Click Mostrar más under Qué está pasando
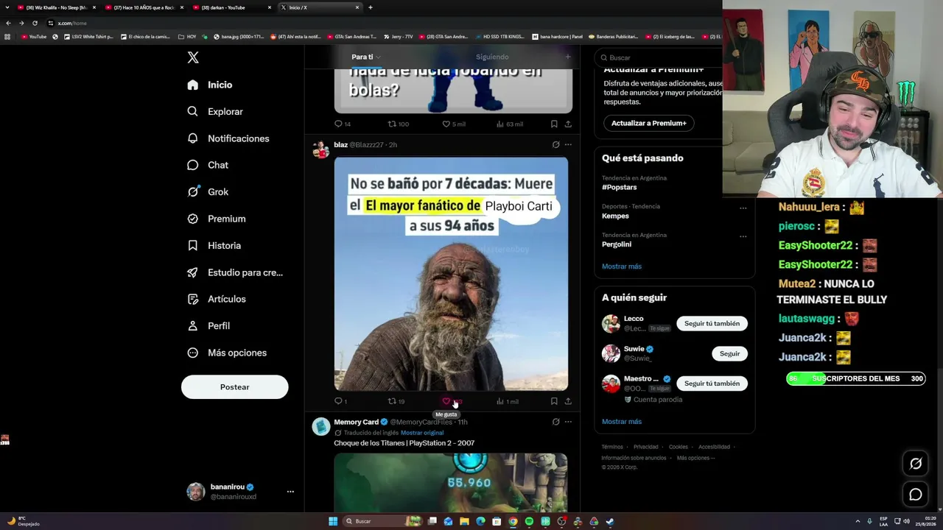 pyautogui.click(x=622, y=266)
